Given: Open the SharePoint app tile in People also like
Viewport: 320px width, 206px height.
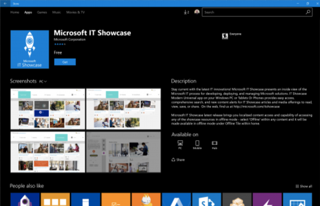Looking at the screenshot, I should (x=207, y=200).
